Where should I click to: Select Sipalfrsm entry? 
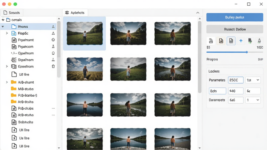point(26,60)
